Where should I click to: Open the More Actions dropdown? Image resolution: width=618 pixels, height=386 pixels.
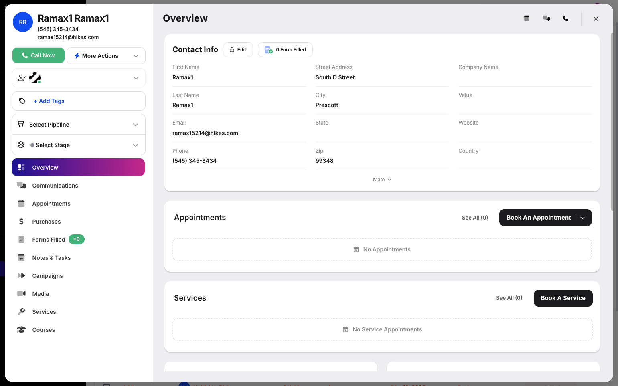106,56
